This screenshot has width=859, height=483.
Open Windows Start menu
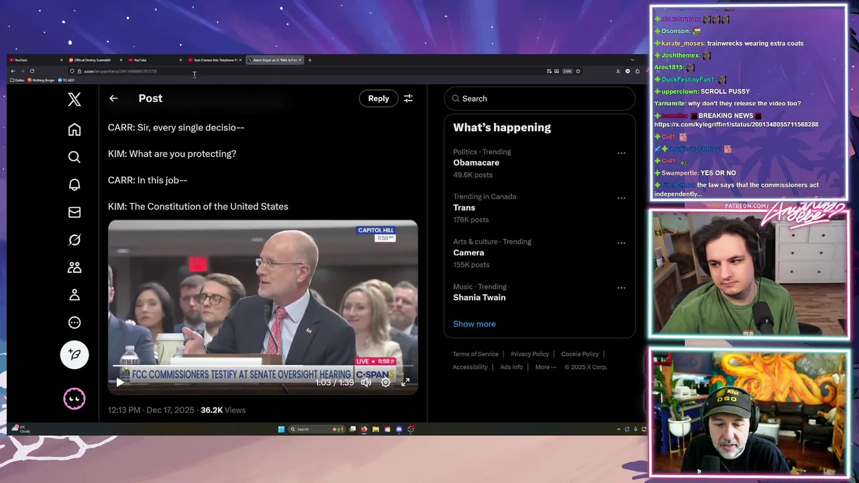[x=281, y=429]
